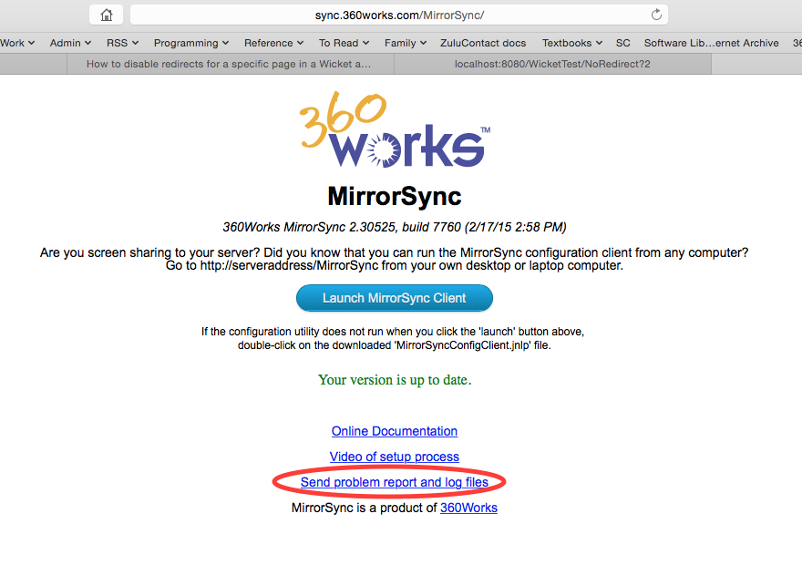Click the Safari home icon

(106, 15)
